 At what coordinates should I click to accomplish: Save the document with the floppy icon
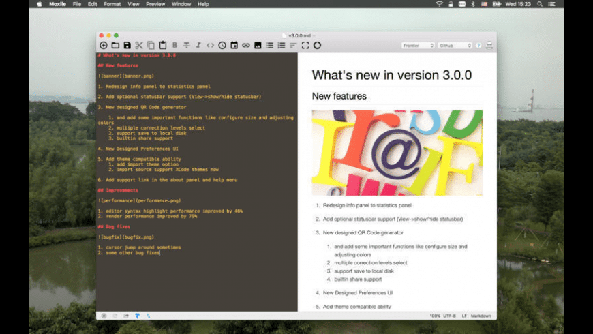[x=127, y=46]
